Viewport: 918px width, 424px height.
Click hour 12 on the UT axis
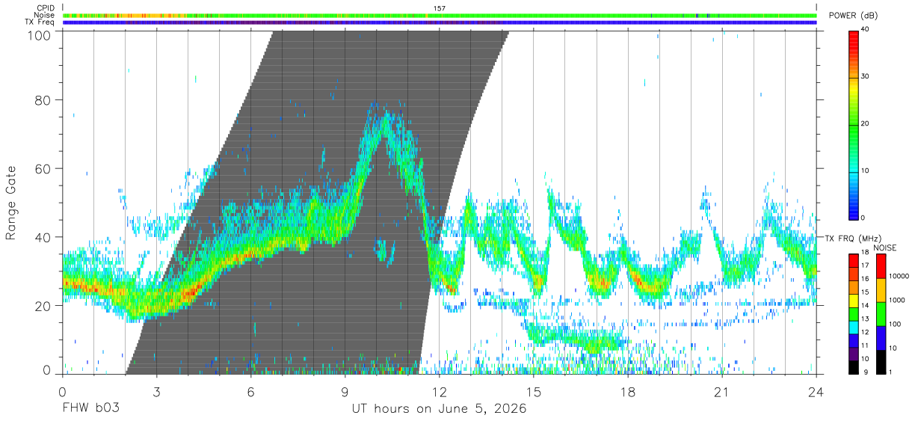[x=439, y=390]
